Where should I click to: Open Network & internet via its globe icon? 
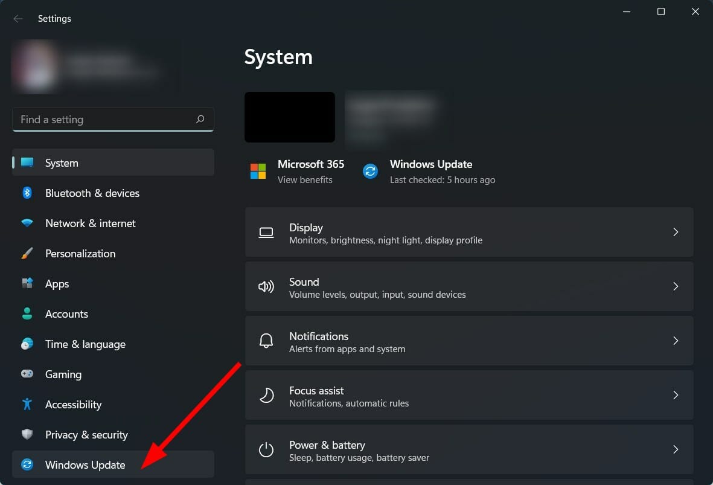click(x=27, y=223)
